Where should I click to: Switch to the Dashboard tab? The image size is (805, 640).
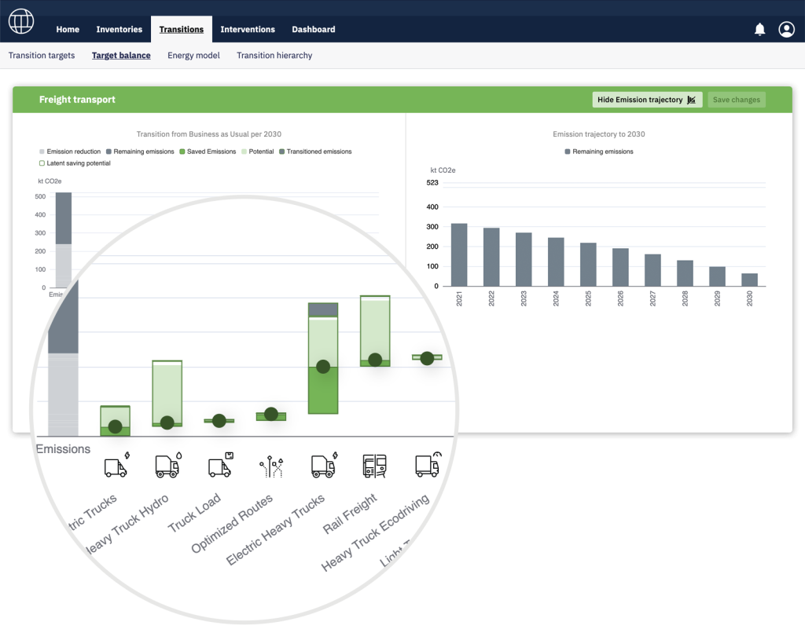click(x=313, y=30)
